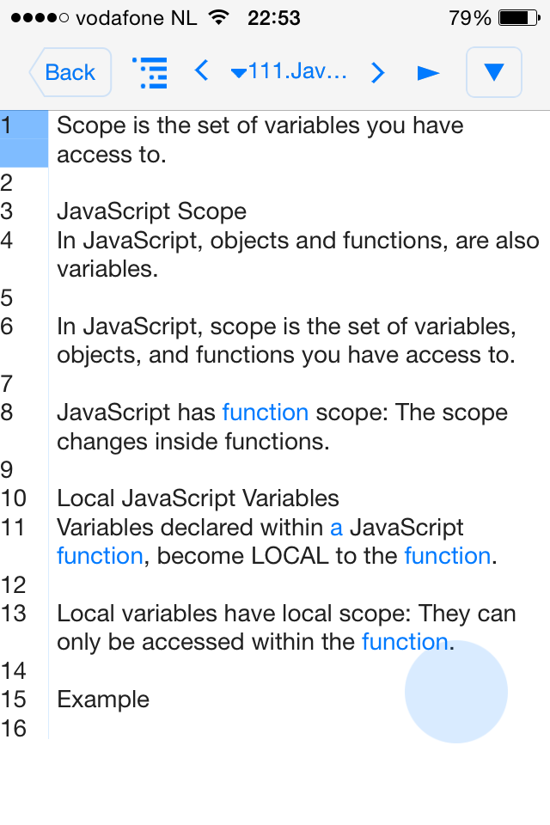Click the highlighted line number 1 gutter

(24, 139)
